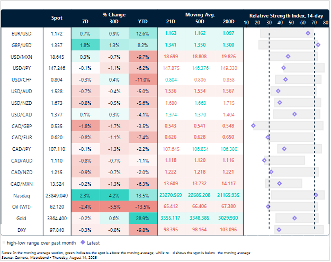
Task: Click the Gold row RSI diamond marker
Action: (x=295, y=218)
